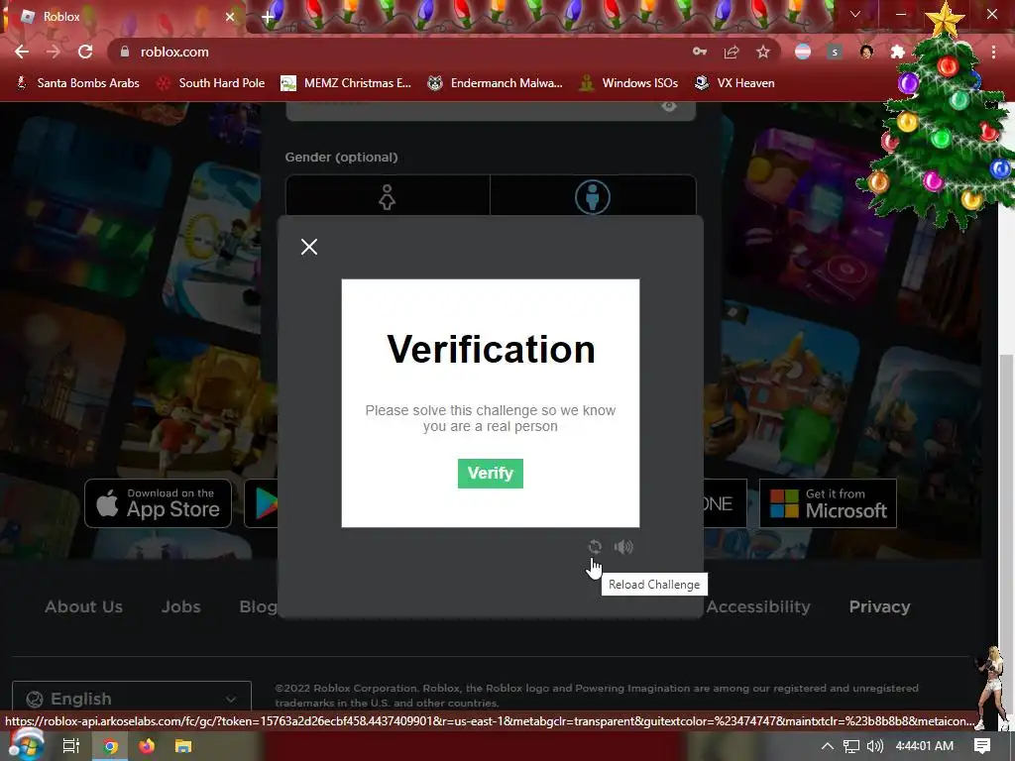Open the About Us footer link
This screenshot has width=1015, height=761.
coord(83,606)
